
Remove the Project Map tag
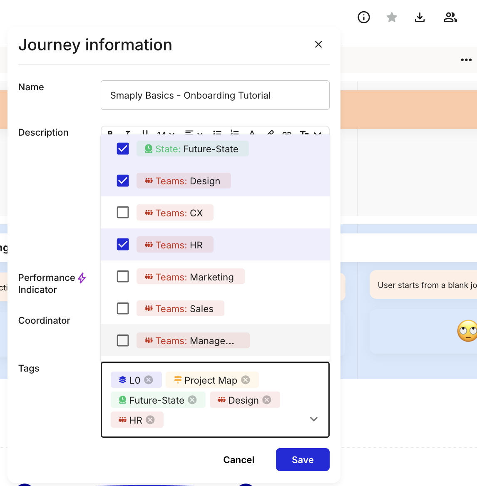pos(246,380)
